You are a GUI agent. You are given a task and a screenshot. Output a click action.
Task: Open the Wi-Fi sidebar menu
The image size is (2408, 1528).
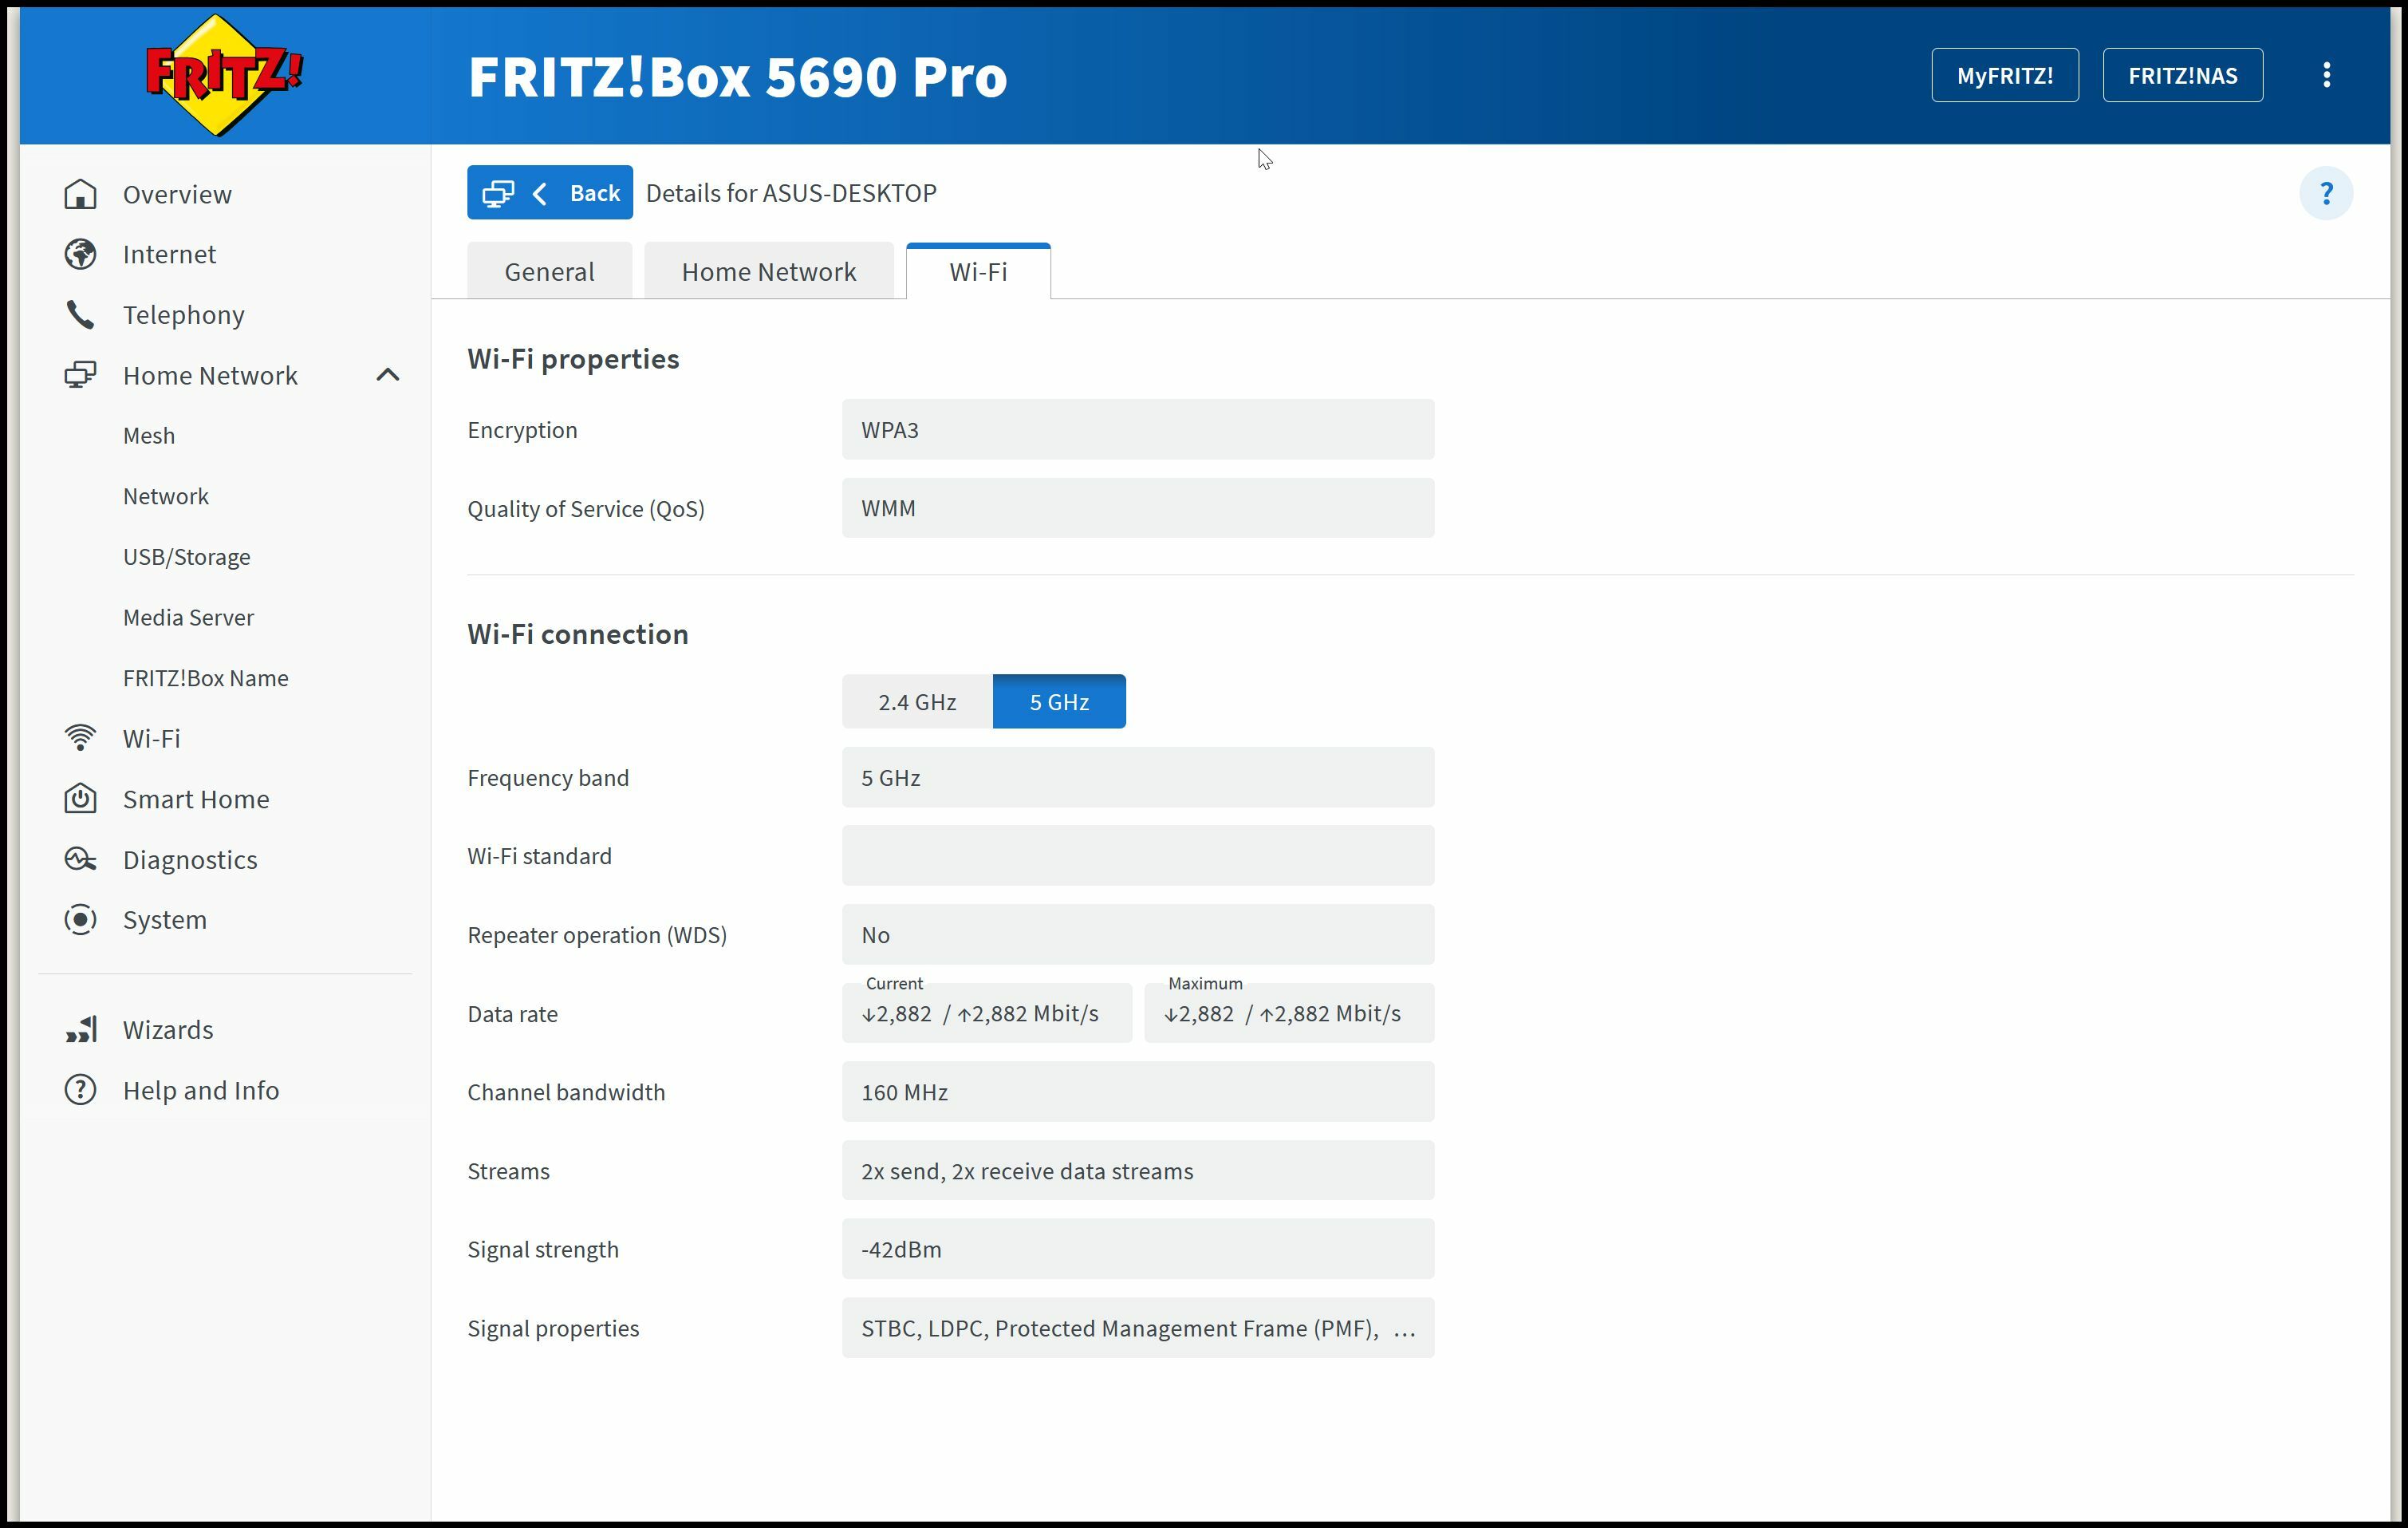[151, 739]
